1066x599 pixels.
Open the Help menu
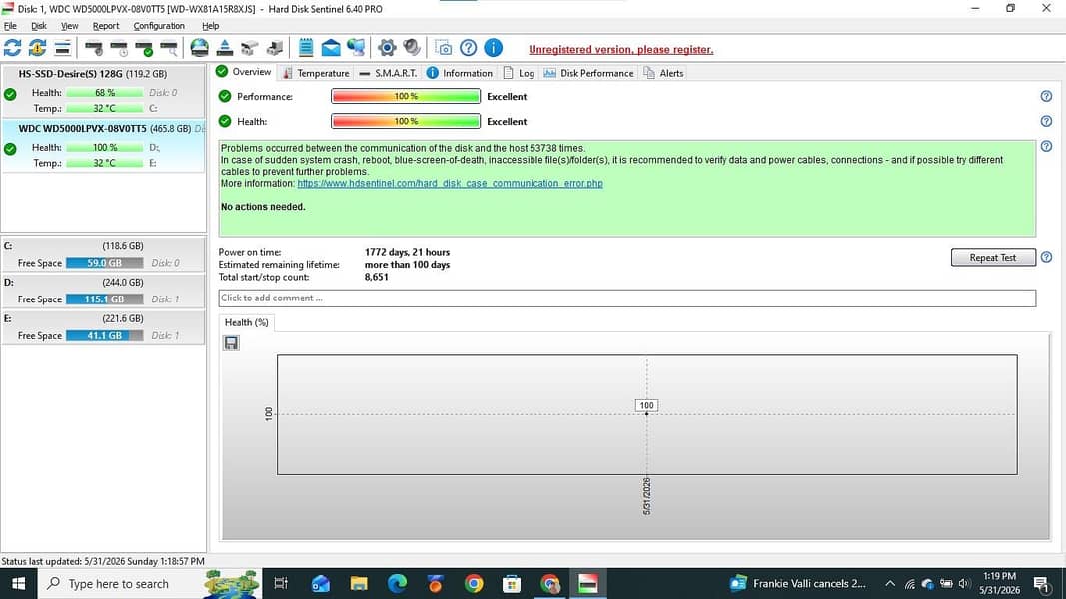click(x=210, y=26)
